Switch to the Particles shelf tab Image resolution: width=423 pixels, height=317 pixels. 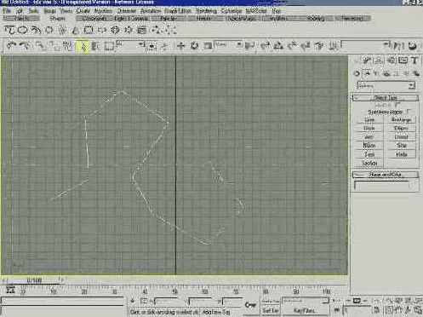point(168,19)
